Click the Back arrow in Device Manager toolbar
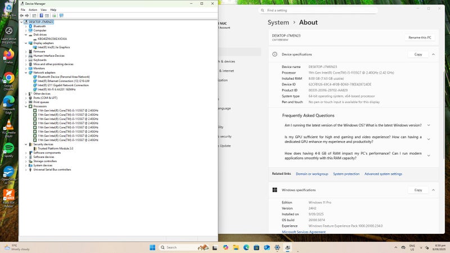This screenshot has height=253, width=450. [21, 16]
